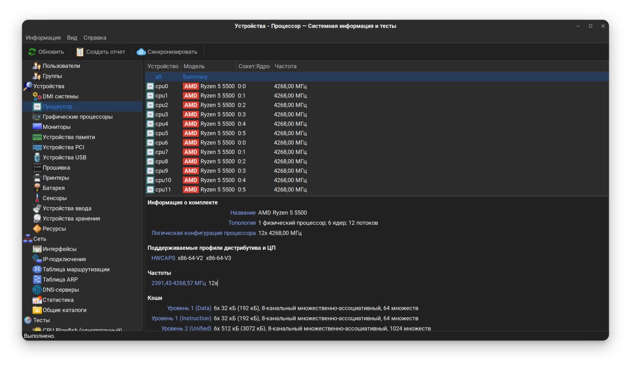Select the Сенсоры thermometer icon

coord(37,198)
